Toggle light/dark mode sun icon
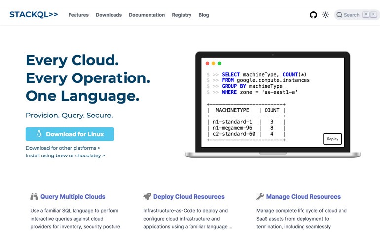Image resolution: width=380 pixels, height=232 pixels. point(326,15)
